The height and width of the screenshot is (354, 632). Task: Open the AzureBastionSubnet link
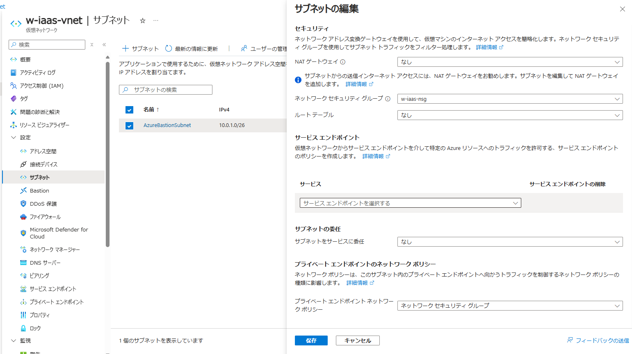[x=167, y=125]
